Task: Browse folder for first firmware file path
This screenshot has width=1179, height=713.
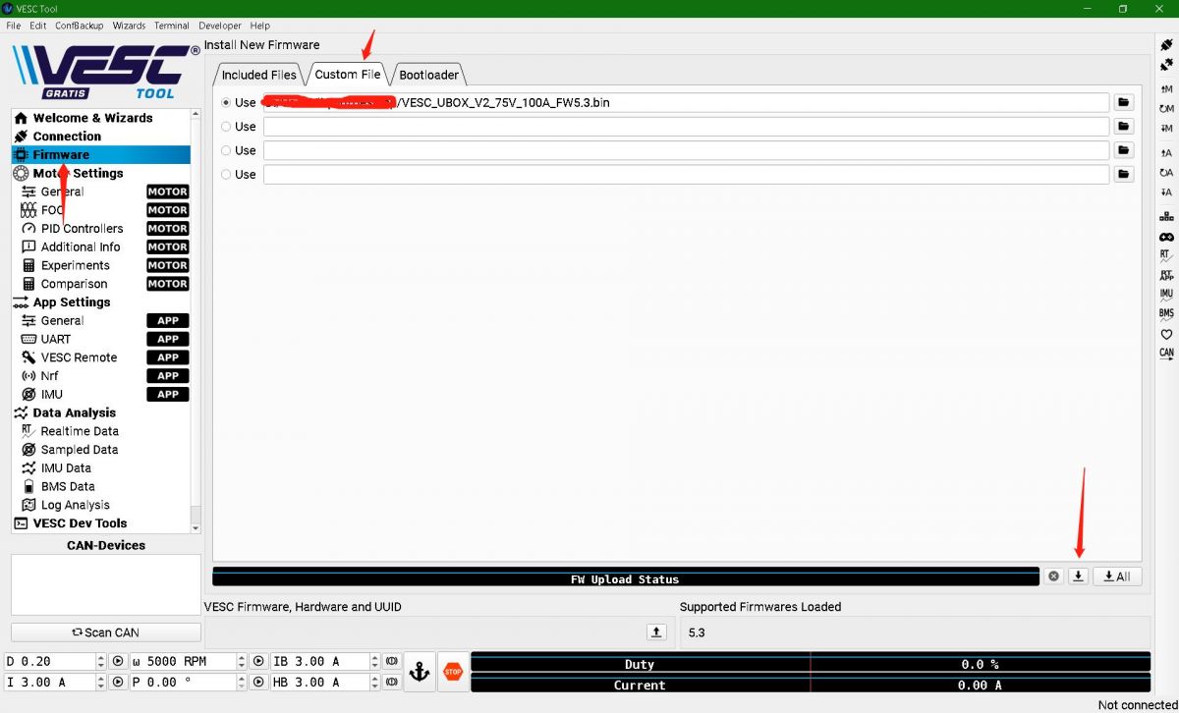Action: point(1124,102)
